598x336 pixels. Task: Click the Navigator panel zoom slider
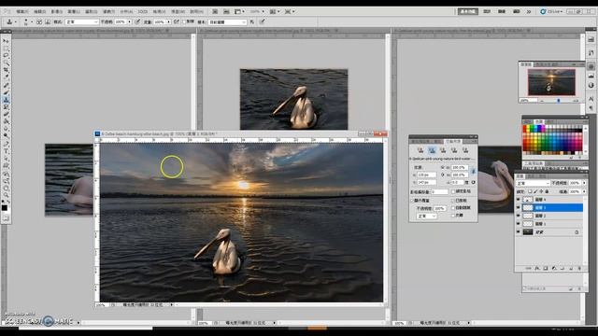(x=559, y=101)
